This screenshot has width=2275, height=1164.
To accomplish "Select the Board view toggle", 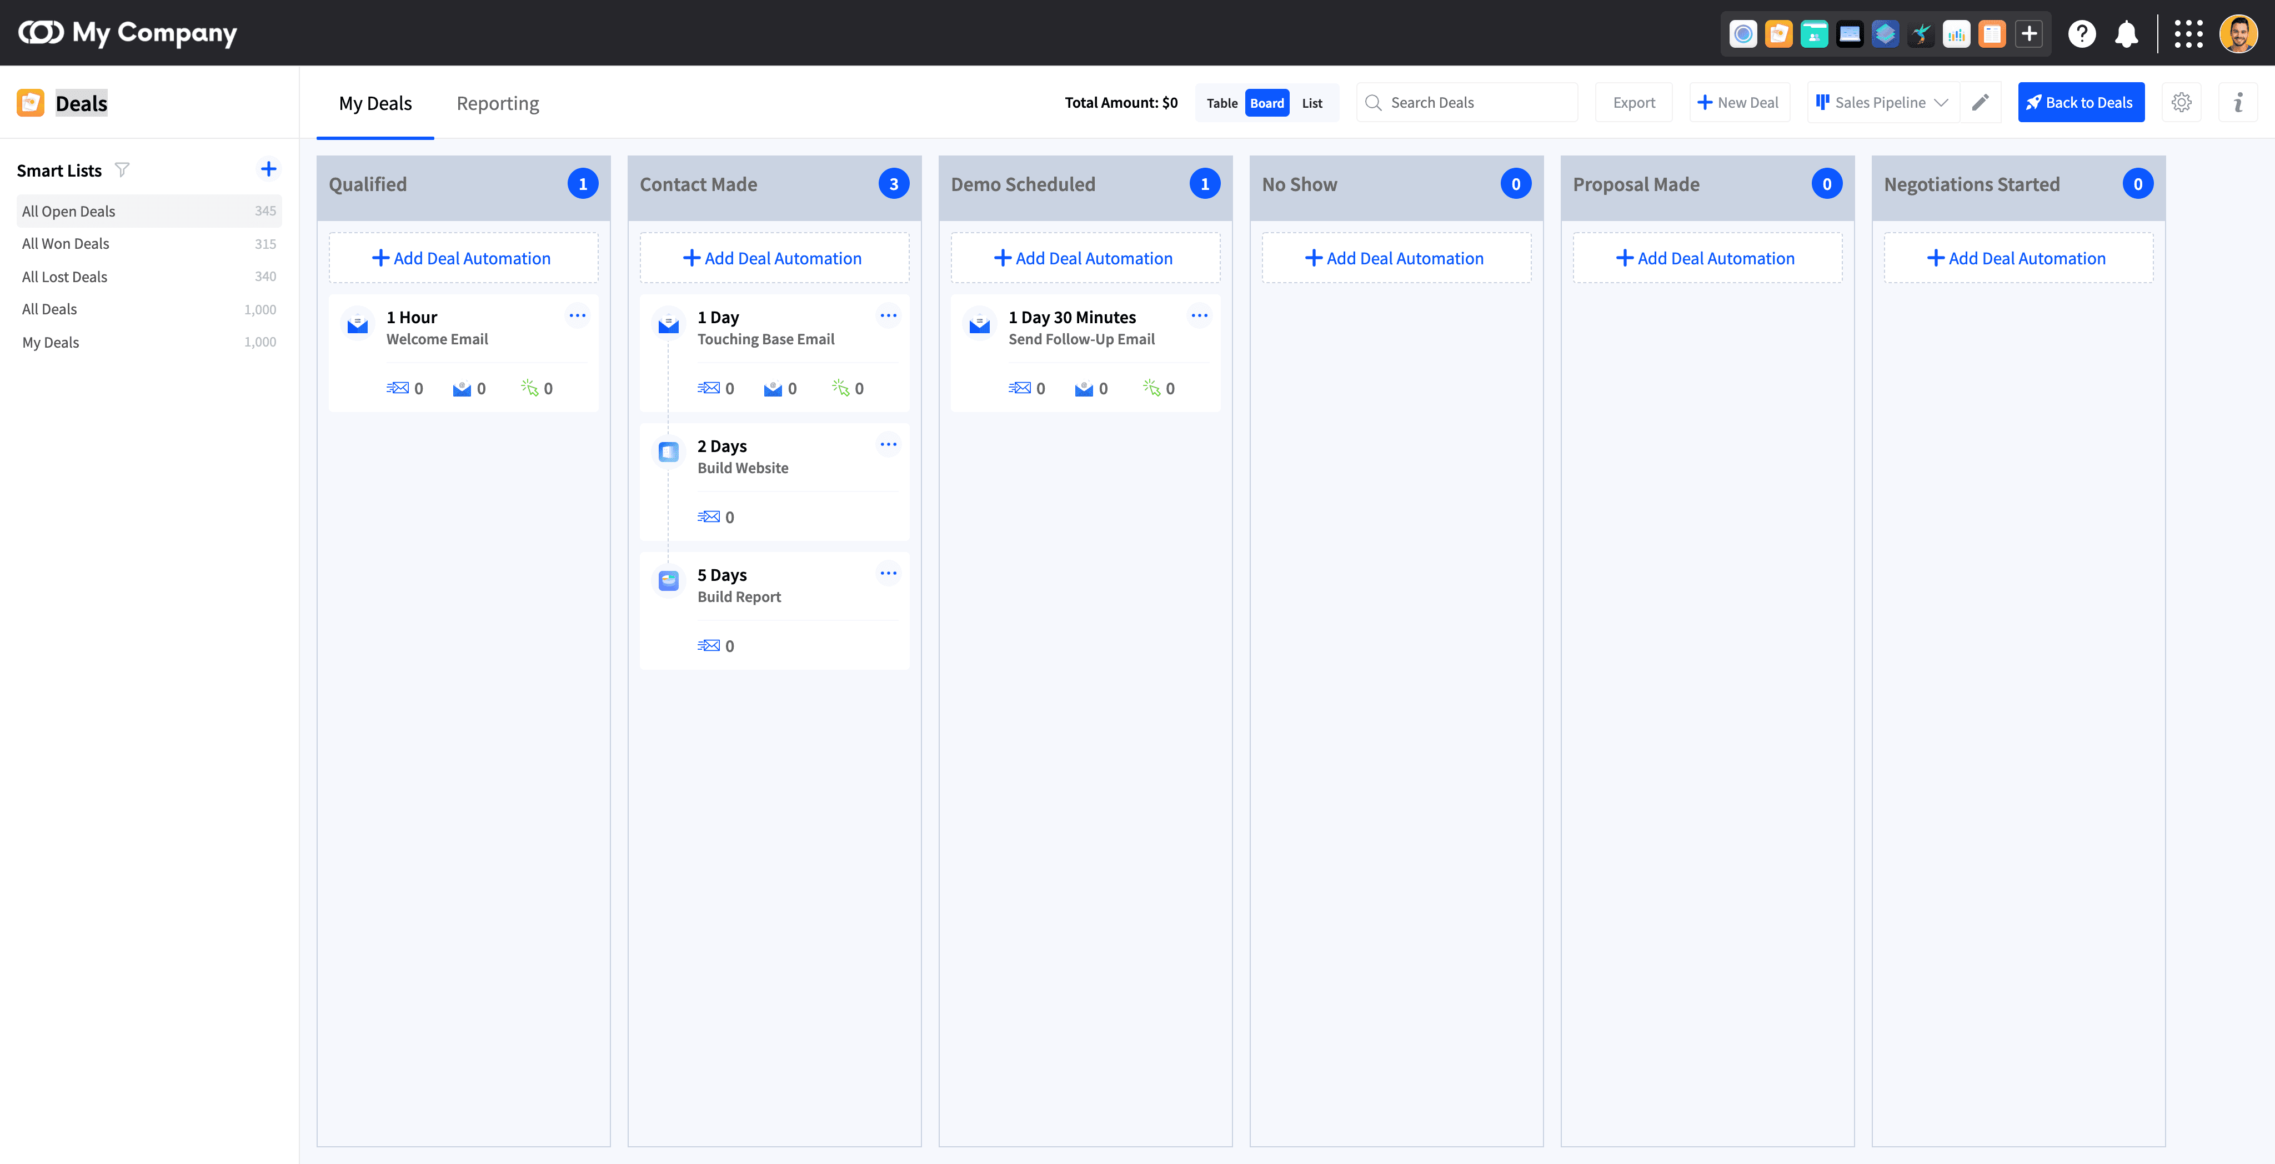I will pos(1266,102).
